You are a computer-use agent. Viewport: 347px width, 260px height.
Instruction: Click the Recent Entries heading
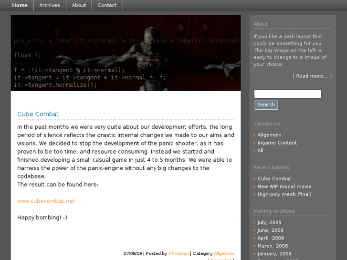pos(271,167)
